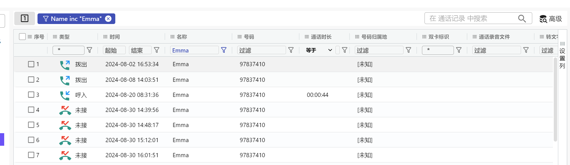The height and width of the screenshot is (165, 570).
Task: Check the box for row 1
Action: tap(31, 64)
